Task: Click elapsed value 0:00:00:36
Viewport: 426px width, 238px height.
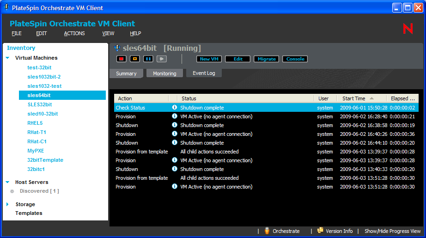Action: coord(402,134)
